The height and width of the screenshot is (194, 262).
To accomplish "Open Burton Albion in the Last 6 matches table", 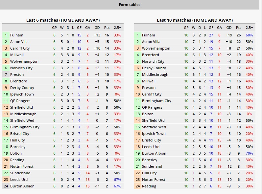I will [x=22, y=186].
